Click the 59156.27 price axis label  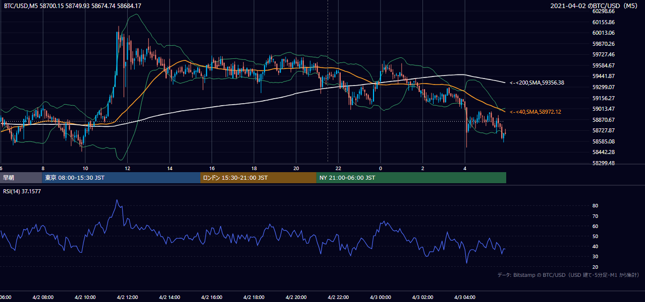coord(603,98)
